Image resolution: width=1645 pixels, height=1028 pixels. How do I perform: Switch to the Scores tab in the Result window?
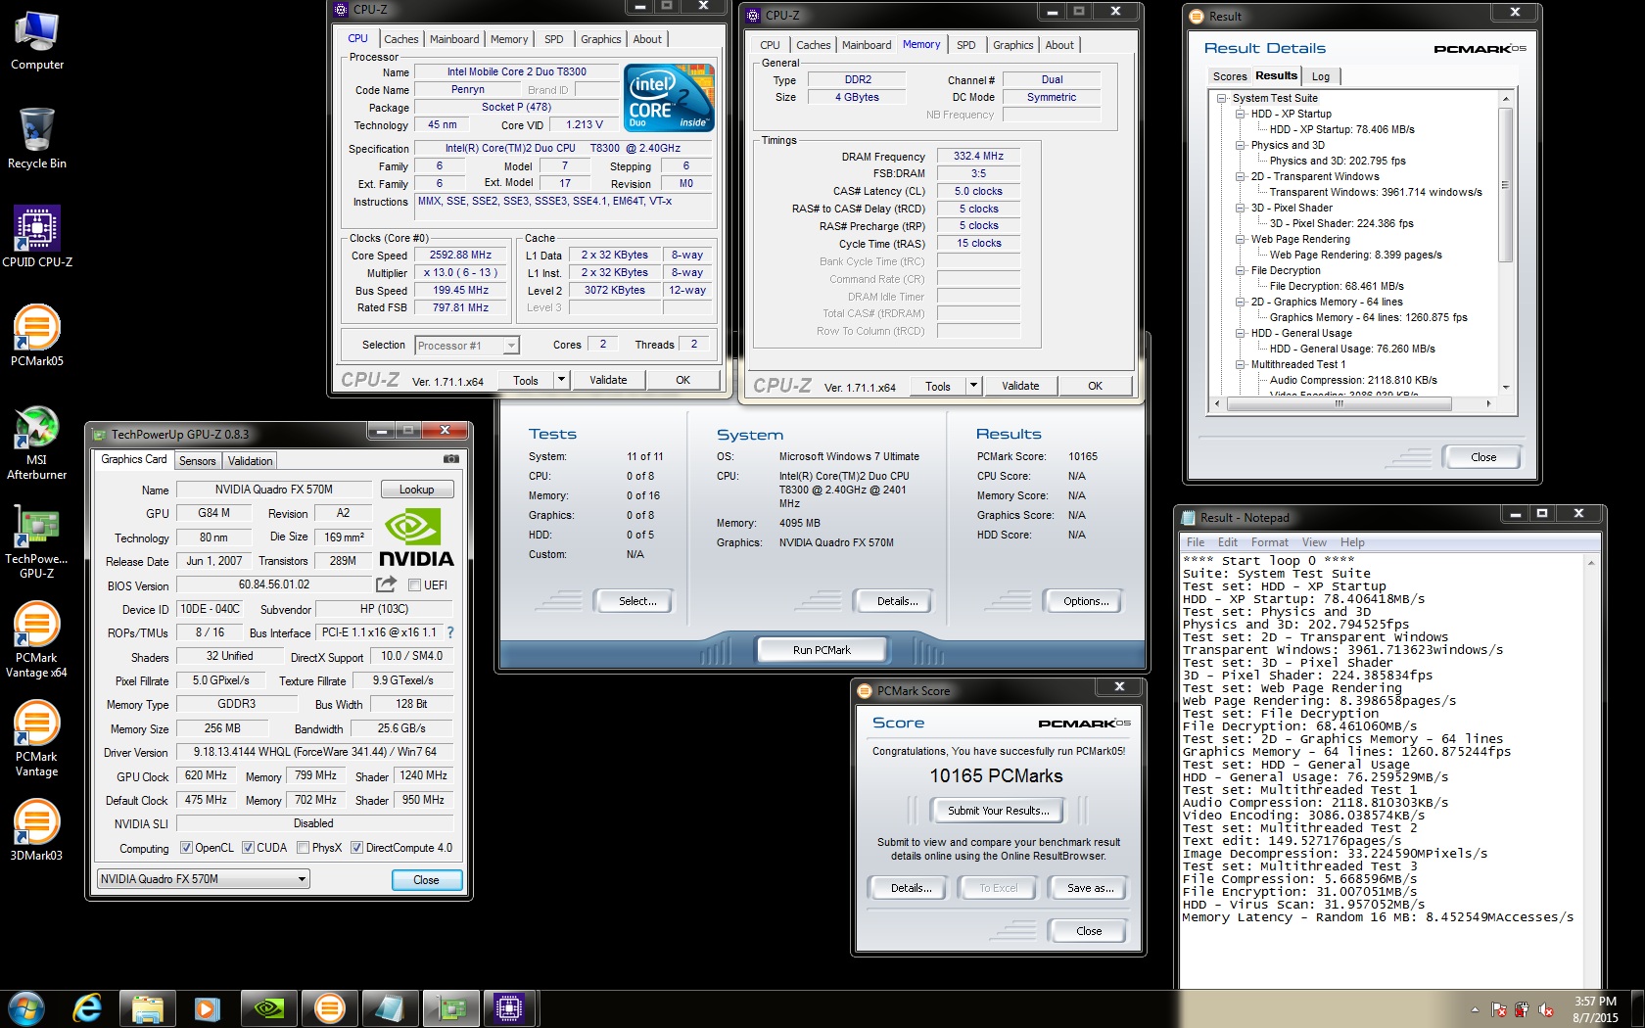point(1230,76)
